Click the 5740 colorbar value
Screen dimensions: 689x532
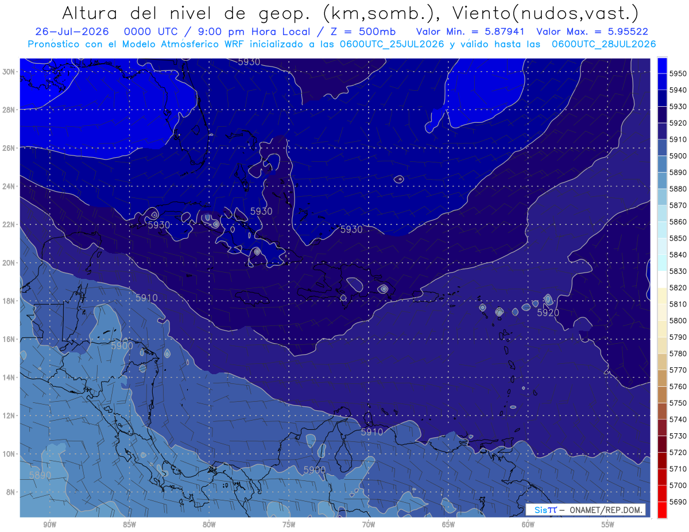[x=678, y=420]
